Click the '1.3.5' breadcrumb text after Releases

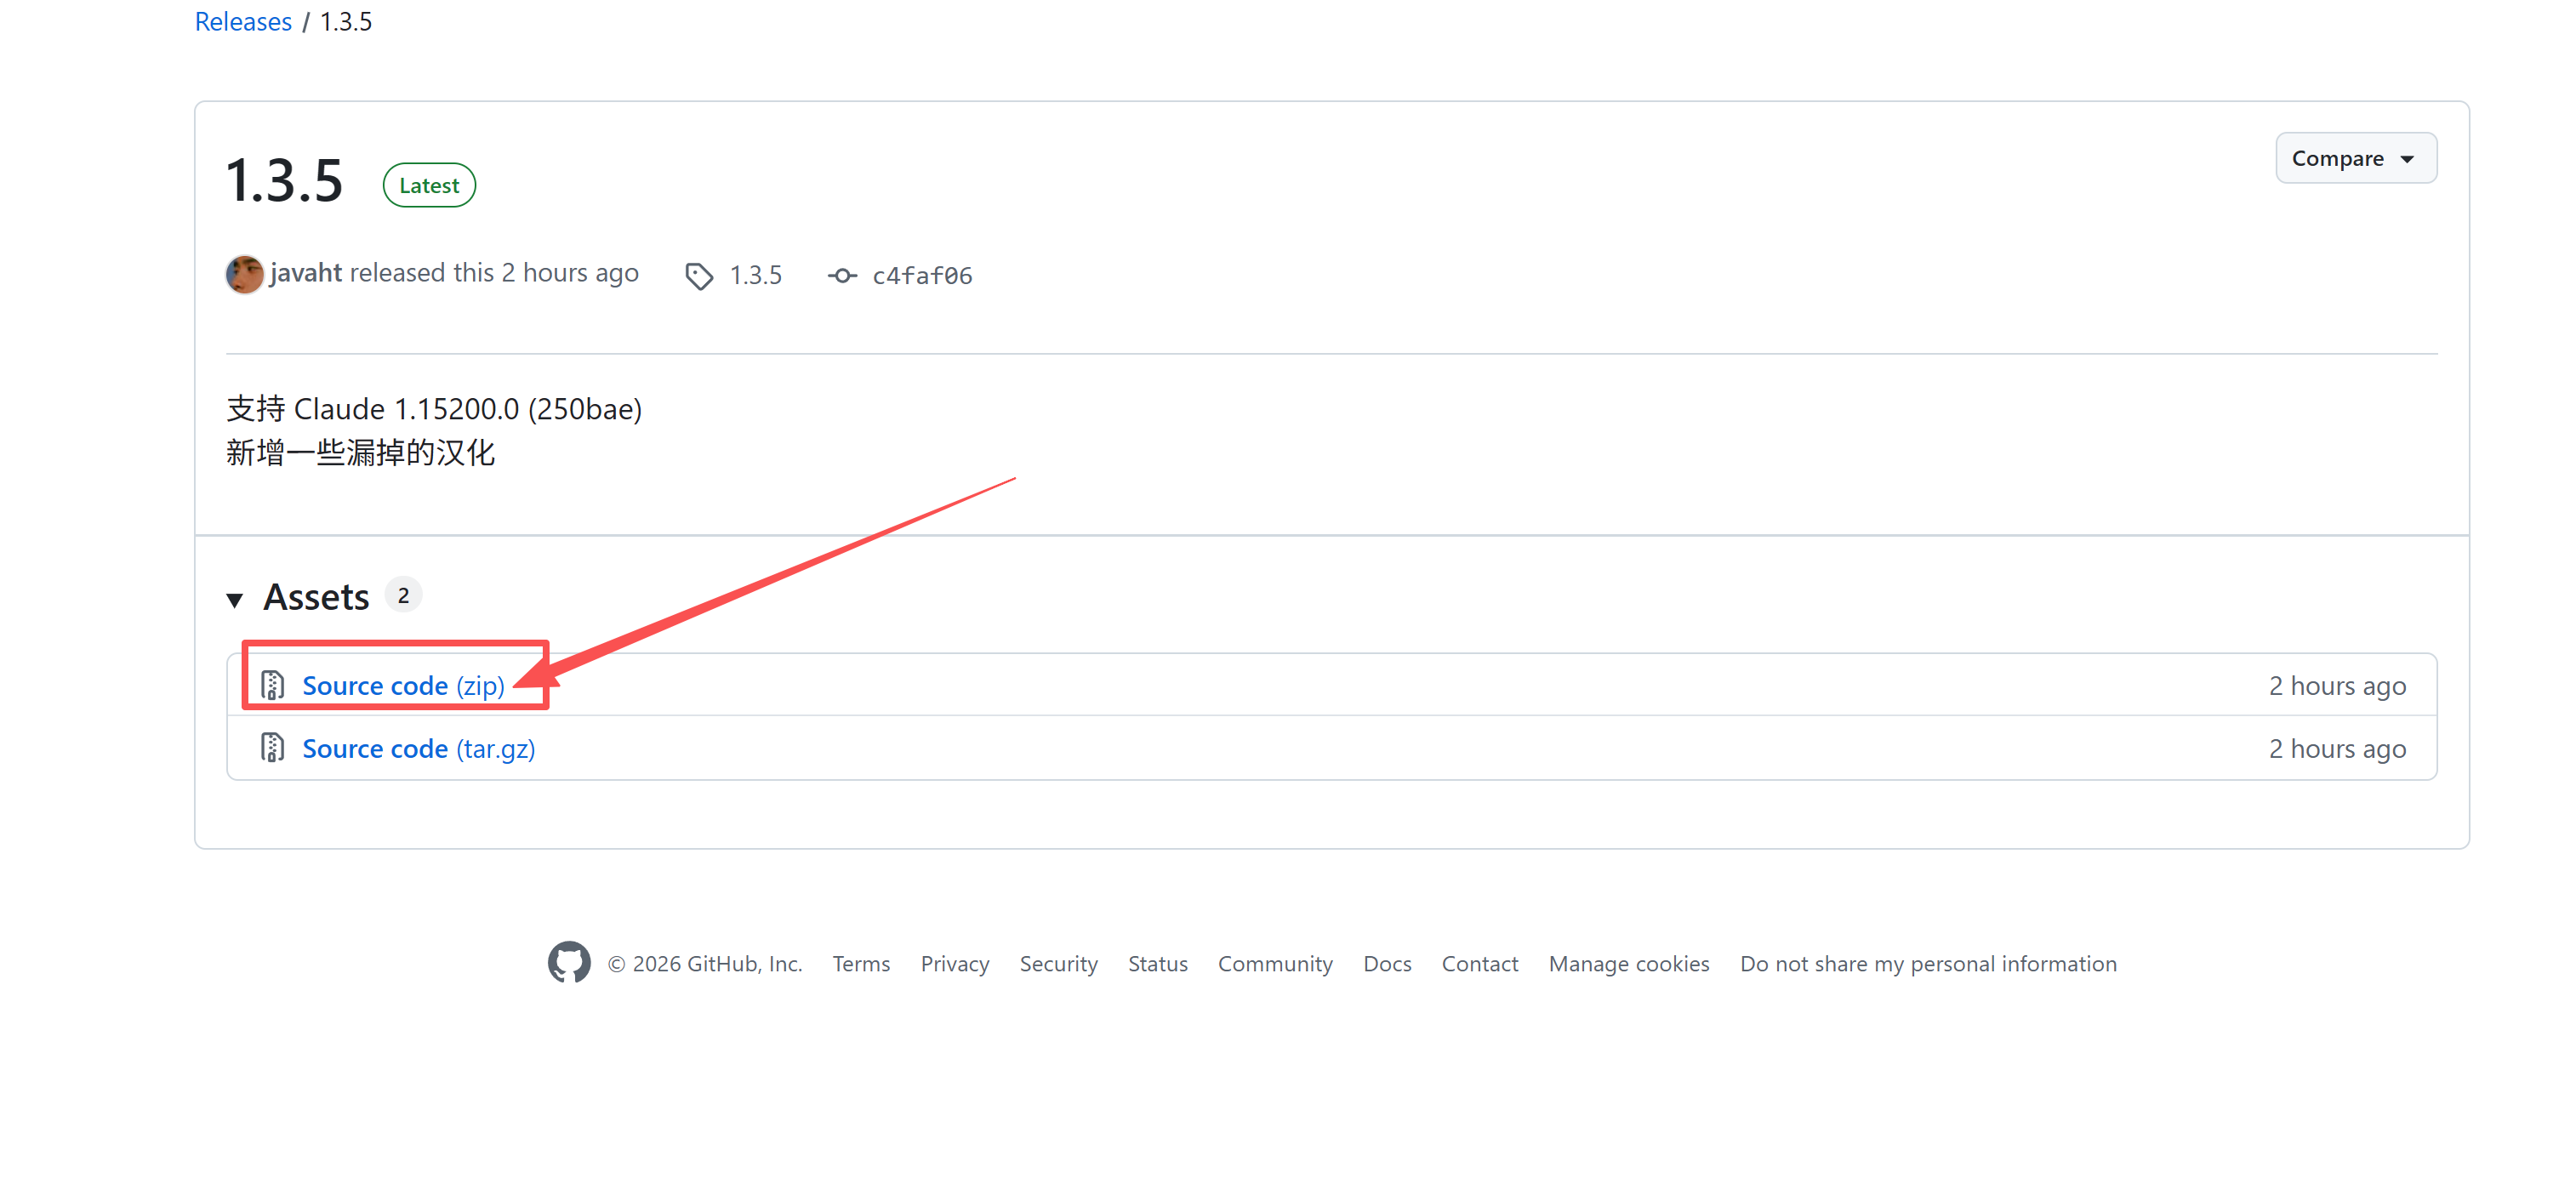[x=346, y=22]
